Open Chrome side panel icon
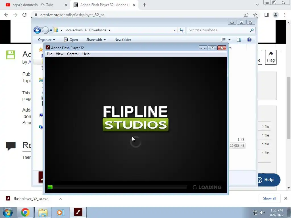 267,15
